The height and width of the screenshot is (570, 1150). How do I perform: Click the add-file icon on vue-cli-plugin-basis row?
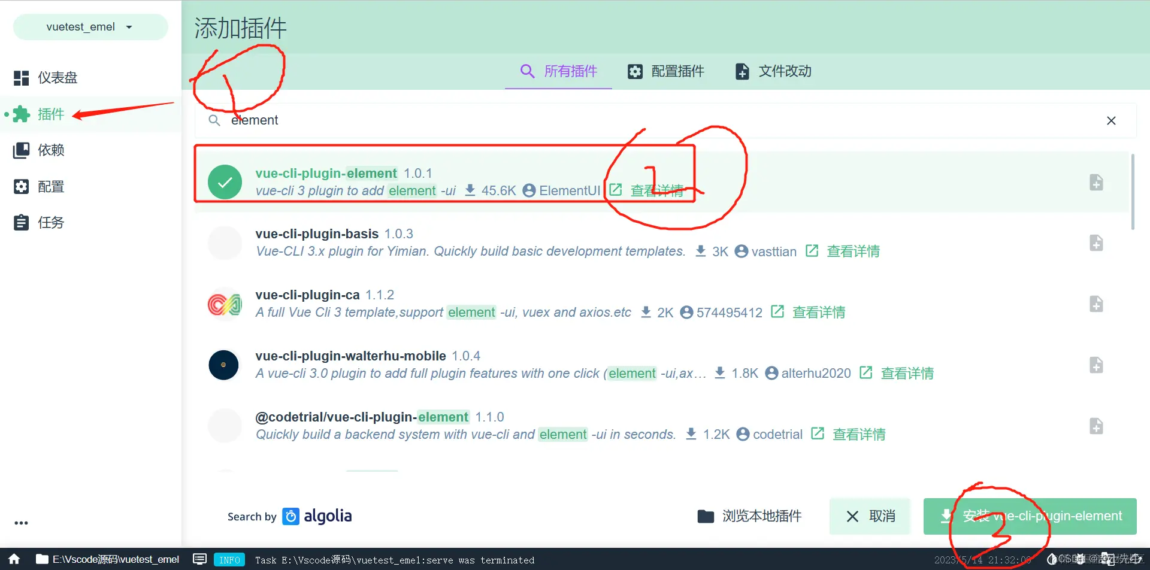1096,243
